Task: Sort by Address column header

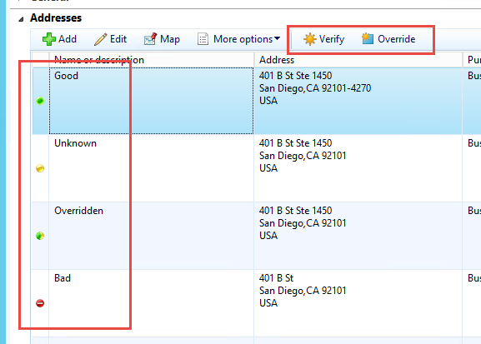Action: (358, 60)
